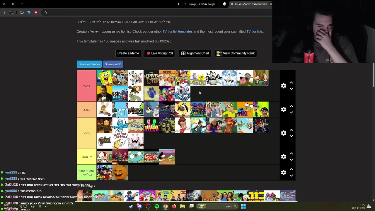Viewport: 375px width, 211px height.
Task: Select the Create a tier list browser tab
Action: click(x=251, y=4)
